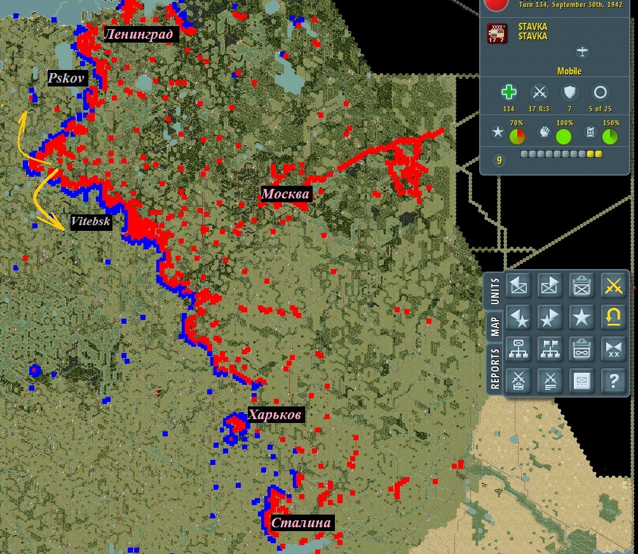Click the 70% experience pie gauge
Image resolution: width=638 pixels, height=554 pixels.
(x=517, y=137)
